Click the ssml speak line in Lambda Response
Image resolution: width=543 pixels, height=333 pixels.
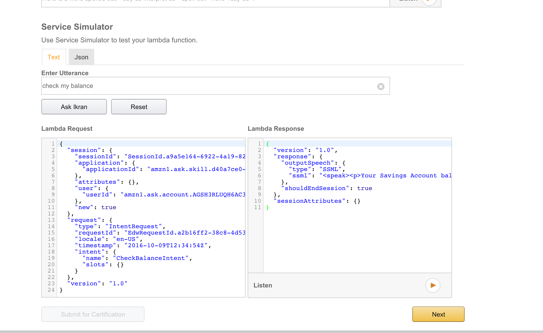pos(370,175)
